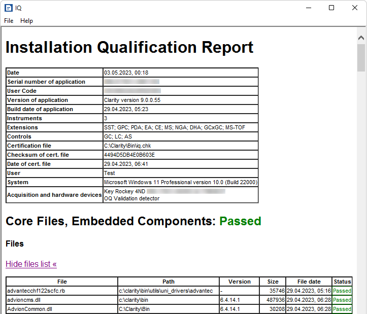Click OQ Validation detector entry

[x=132, y=198]
